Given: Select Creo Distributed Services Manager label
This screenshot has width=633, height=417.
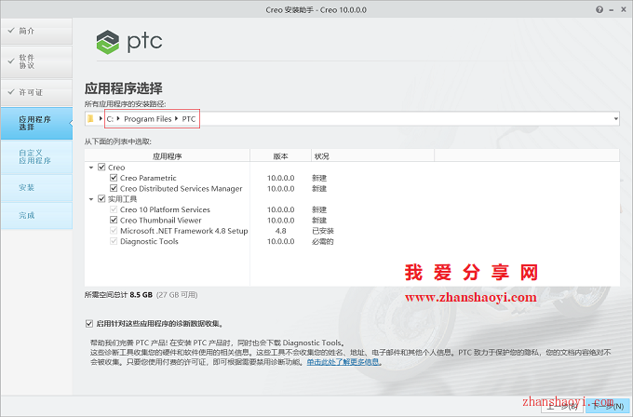Looking at the screenshot, I should (x=182, y=188).
